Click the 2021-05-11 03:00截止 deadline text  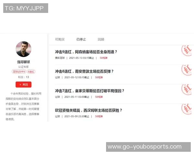tap(77, 97)
